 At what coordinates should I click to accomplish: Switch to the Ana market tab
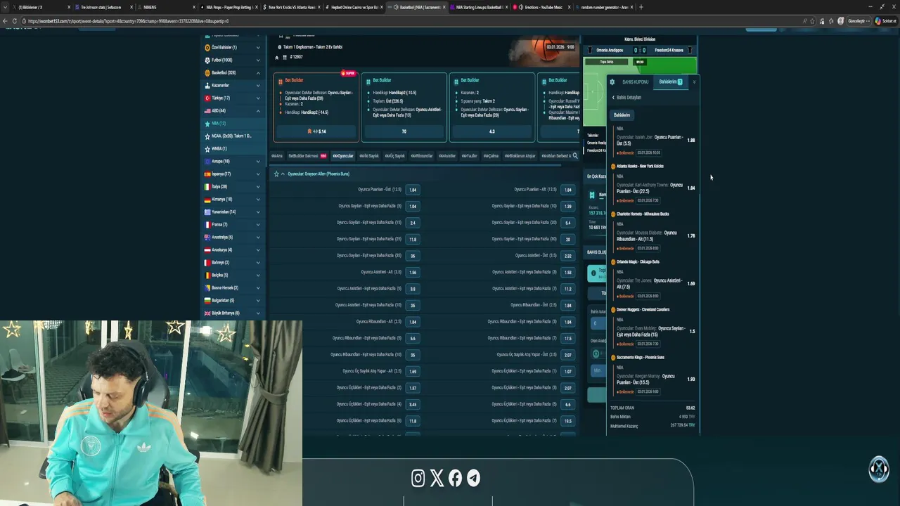coord(277,156)
